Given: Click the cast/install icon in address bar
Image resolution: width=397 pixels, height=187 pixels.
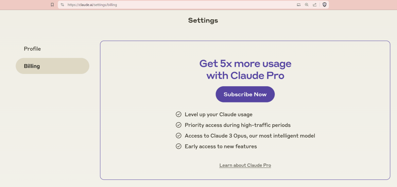Looking at the screenshot, I should click(x=299, y=5).
